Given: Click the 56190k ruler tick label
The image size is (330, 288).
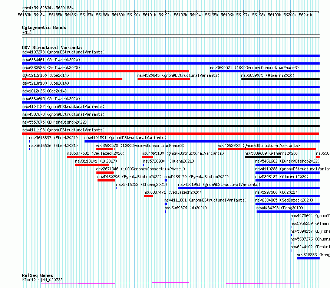Looking at the screenshot, I should [x=134, y=15].
